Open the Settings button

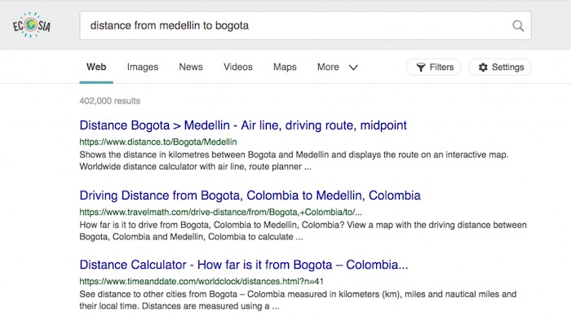point(500,68)
